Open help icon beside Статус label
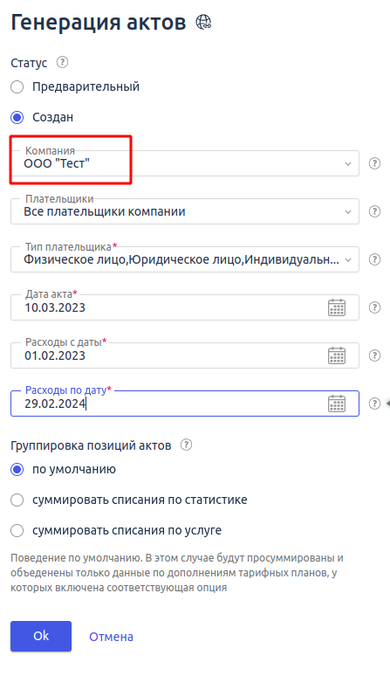390x676 pixels. click(x=63, y=62)
